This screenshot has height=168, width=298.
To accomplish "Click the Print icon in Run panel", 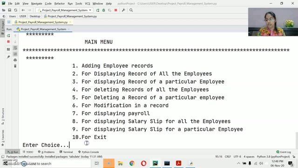I will [x=15, y=60].
